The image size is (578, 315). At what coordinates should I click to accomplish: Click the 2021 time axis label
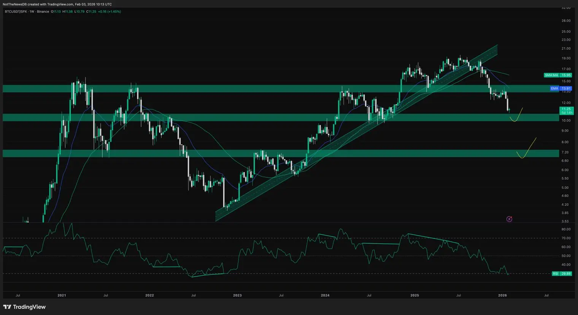coord(62,295)
